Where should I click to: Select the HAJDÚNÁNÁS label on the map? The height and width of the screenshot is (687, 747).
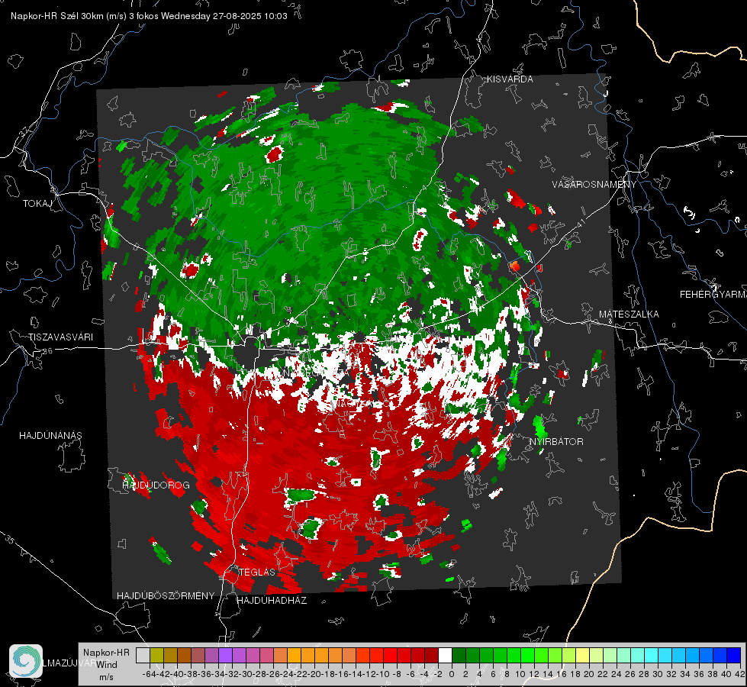point(50,435)
